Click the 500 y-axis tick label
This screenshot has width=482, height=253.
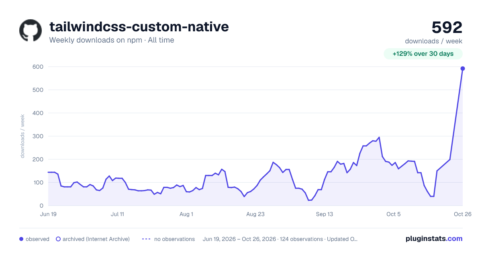tap(38, 90)
